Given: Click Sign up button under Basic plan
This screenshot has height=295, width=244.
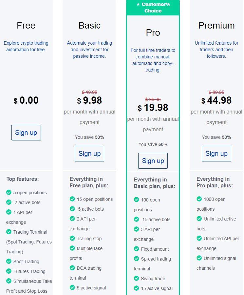Looking at the screenshot, I should click(x=89, y=154).
